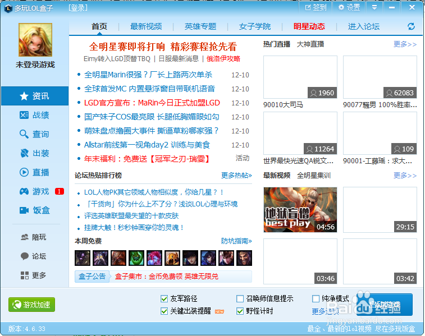Image resolution: width=425 pixels, height=336 pixels.
Task: Select the pink-haired fifth free champion icon
Action: (154, 258)
